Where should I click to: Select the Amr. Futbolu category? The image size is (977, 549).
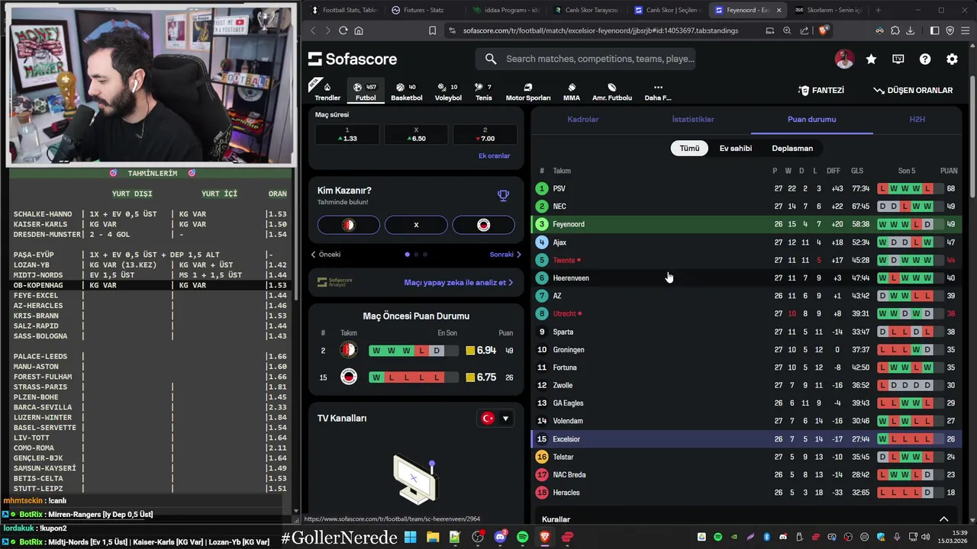point(612,91)
